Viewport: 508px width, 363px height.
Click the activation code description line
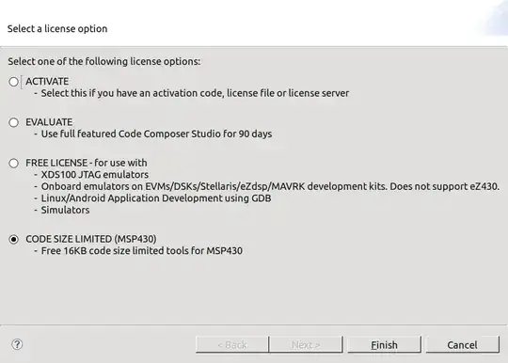[191, 93]
